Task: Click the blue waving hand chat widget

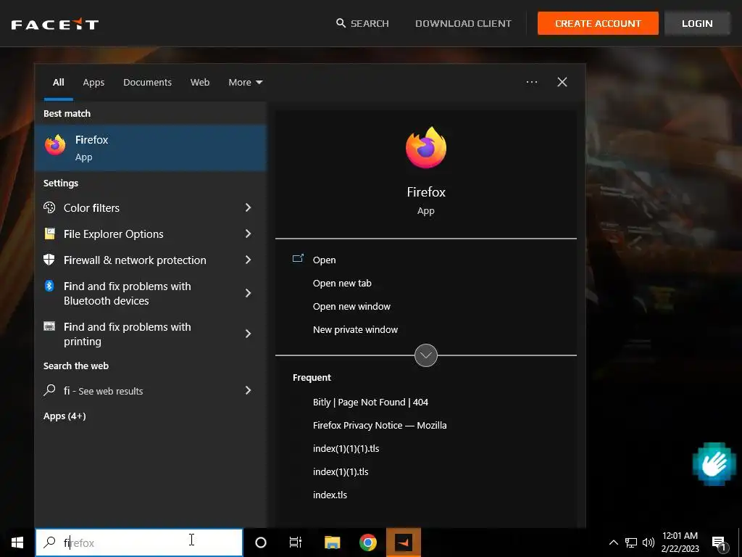Action: pyautogui.click(x=714, y=464)
